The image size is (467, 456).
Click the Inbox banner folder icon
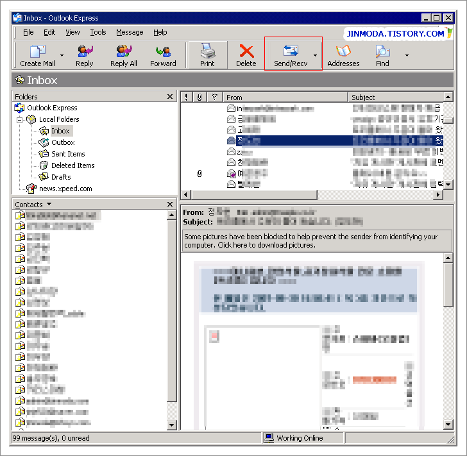click(20, 80)
